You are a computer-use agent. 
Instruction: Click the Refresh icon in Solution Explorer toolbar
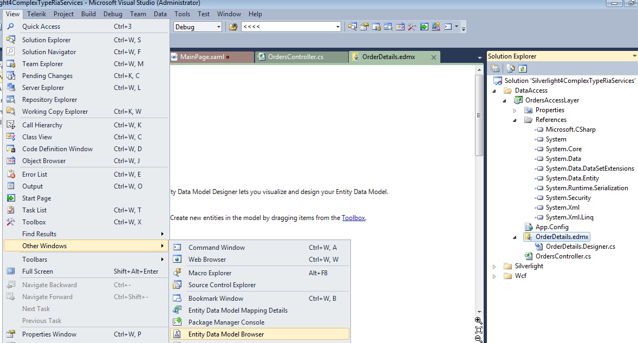click(x=523, y=68)
